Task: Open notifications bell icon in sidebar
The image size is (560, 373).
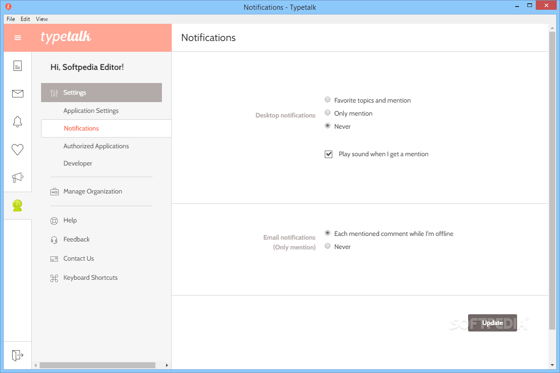Action: point(18,122)
